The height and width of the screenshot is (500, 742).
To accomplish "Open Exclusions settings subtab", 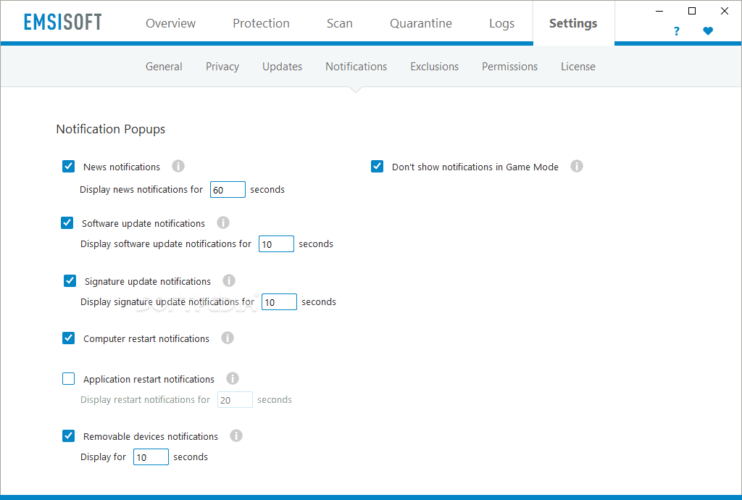I will coord(435,67).
